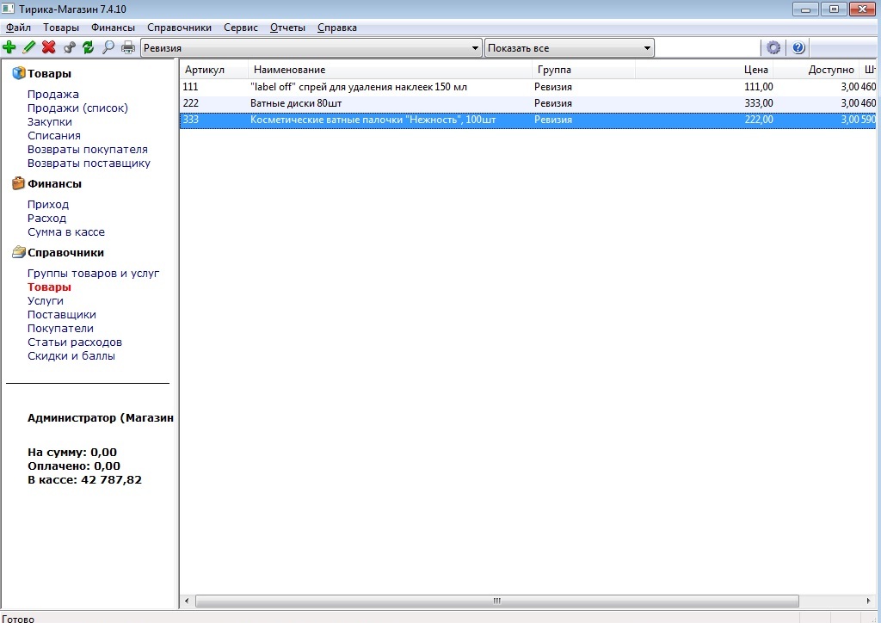Click the magnifier Search icon
Viewport: 881px width, 623px height.
click(x=108, y=47)
